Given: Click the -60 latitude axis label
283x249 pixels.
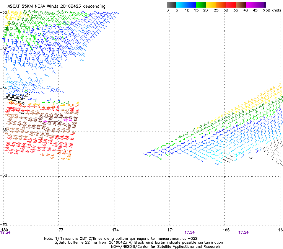Looking at the screenshot, I should click(3, 13).
